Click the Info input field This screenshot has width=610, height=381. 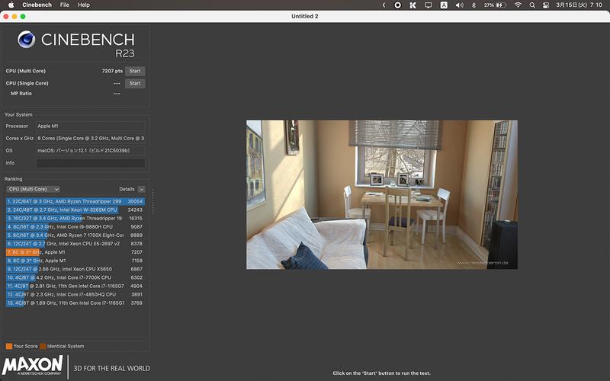point(91,163)
